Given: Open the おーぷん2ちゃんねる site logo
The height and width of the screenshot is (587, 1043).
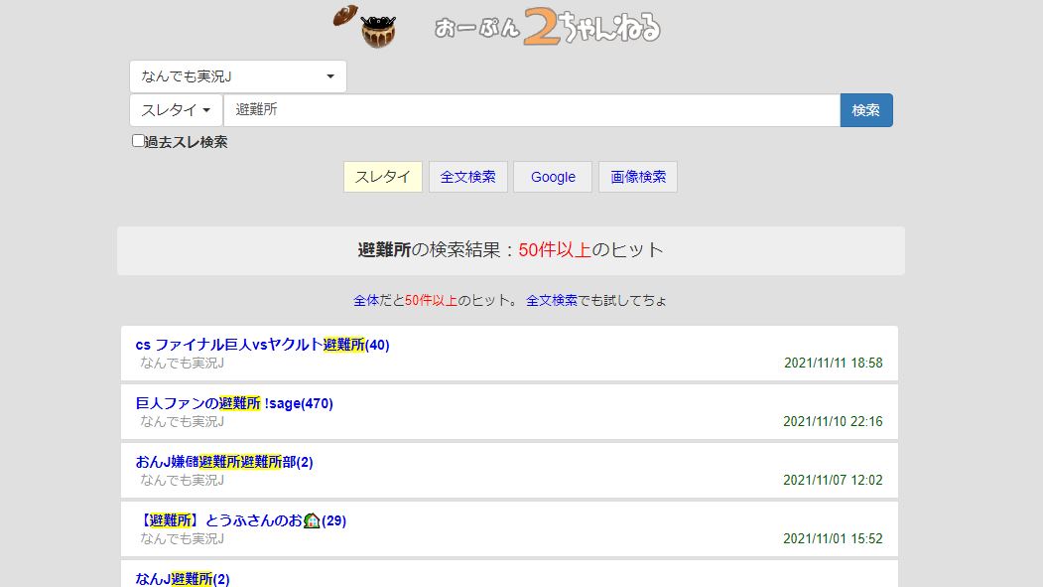Looking at the screenshot, I should pyautogui.click(x=548, y=27).
